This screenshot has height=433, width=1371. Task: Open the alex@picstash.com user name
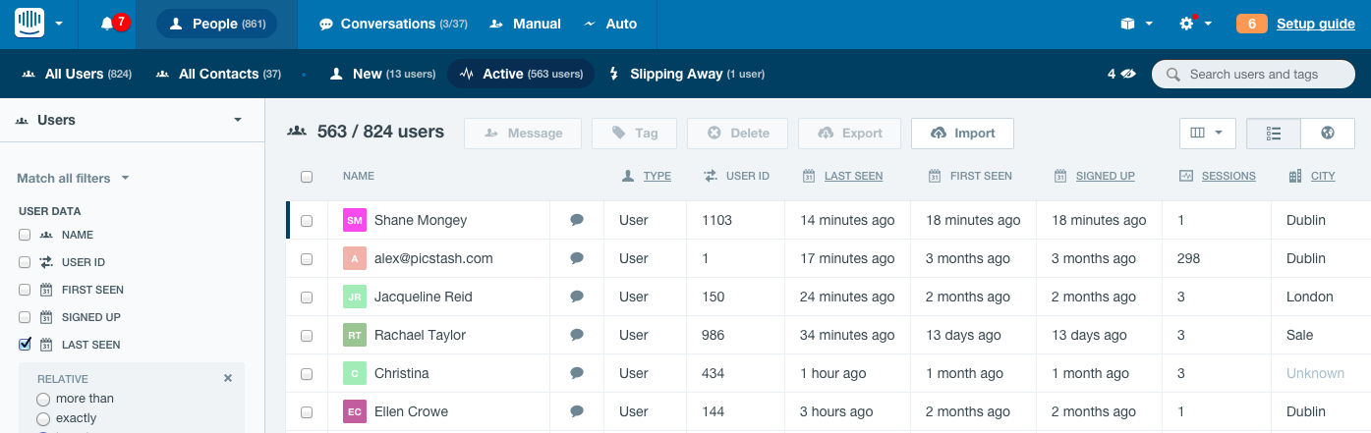(433, 258)
